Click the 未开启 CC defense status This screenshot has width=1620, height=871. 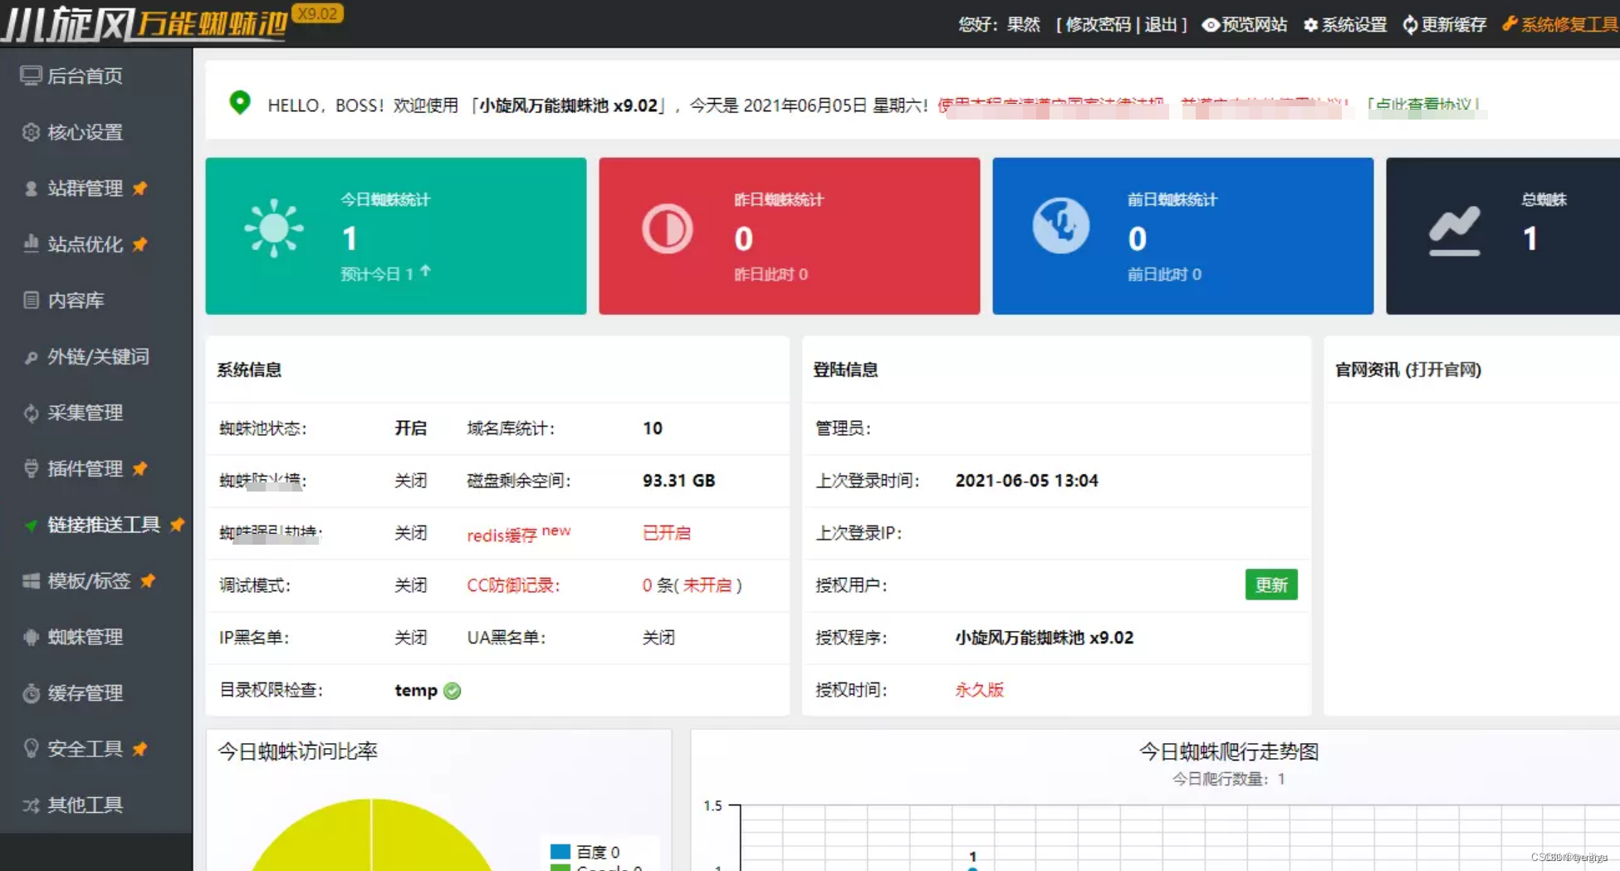tap(707, 585)
